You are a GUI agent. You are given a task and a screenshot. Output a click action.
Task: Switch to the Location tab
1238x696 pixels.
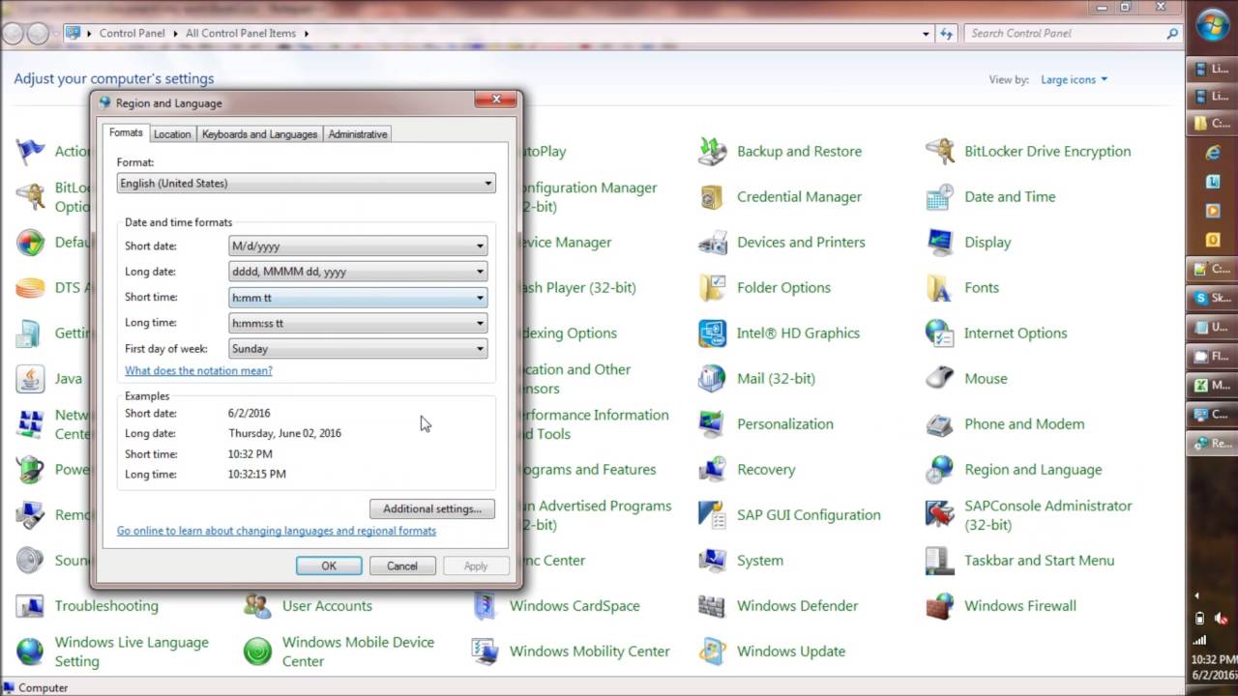click(172, 134)
